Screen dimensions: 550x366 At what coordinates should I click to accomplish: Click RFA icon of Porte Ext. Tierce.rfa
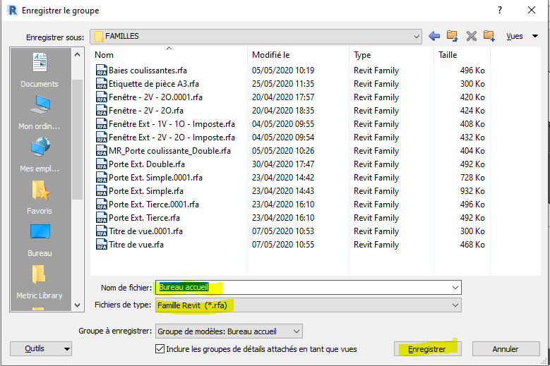tap(102, 218)
